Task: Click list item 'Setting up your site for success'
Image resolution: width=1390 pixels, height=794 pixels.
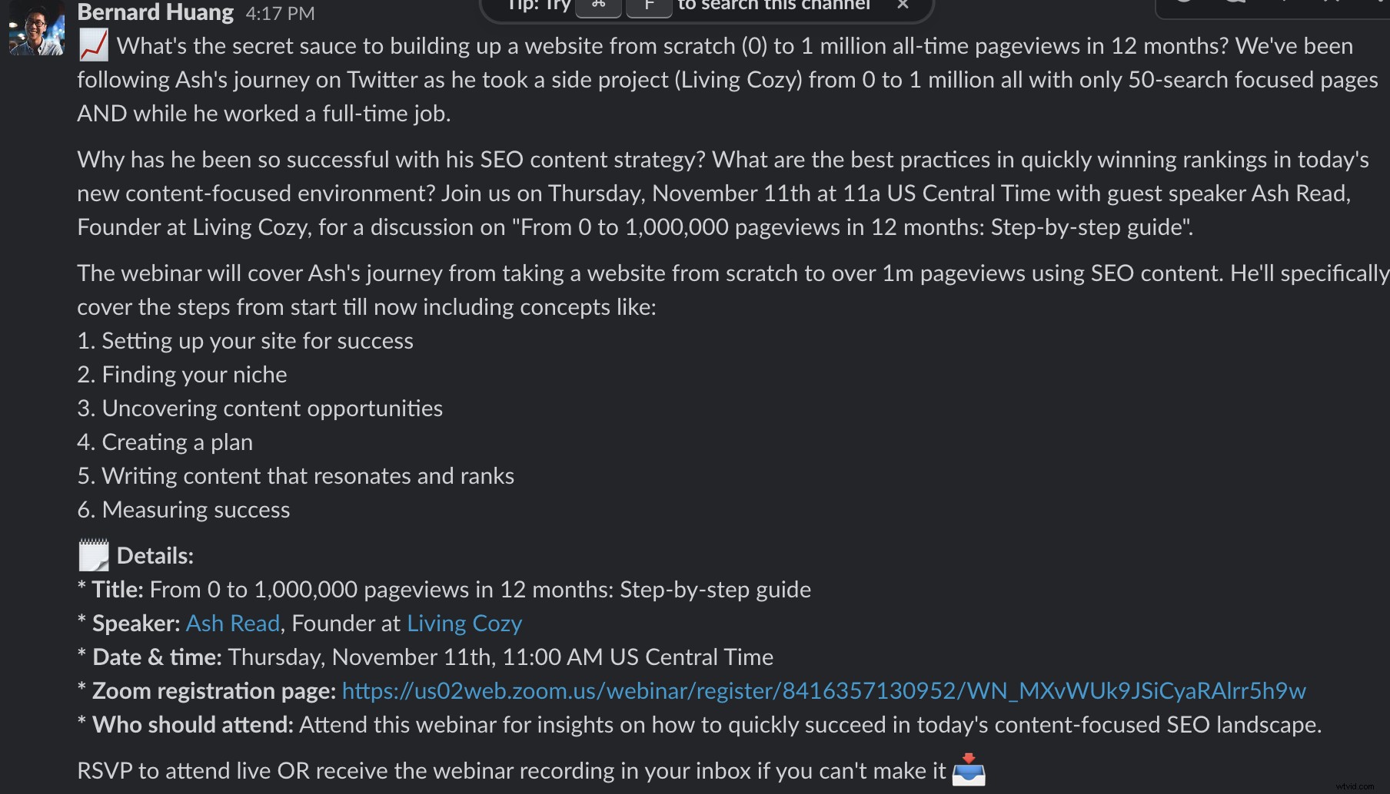Action: 258,340
